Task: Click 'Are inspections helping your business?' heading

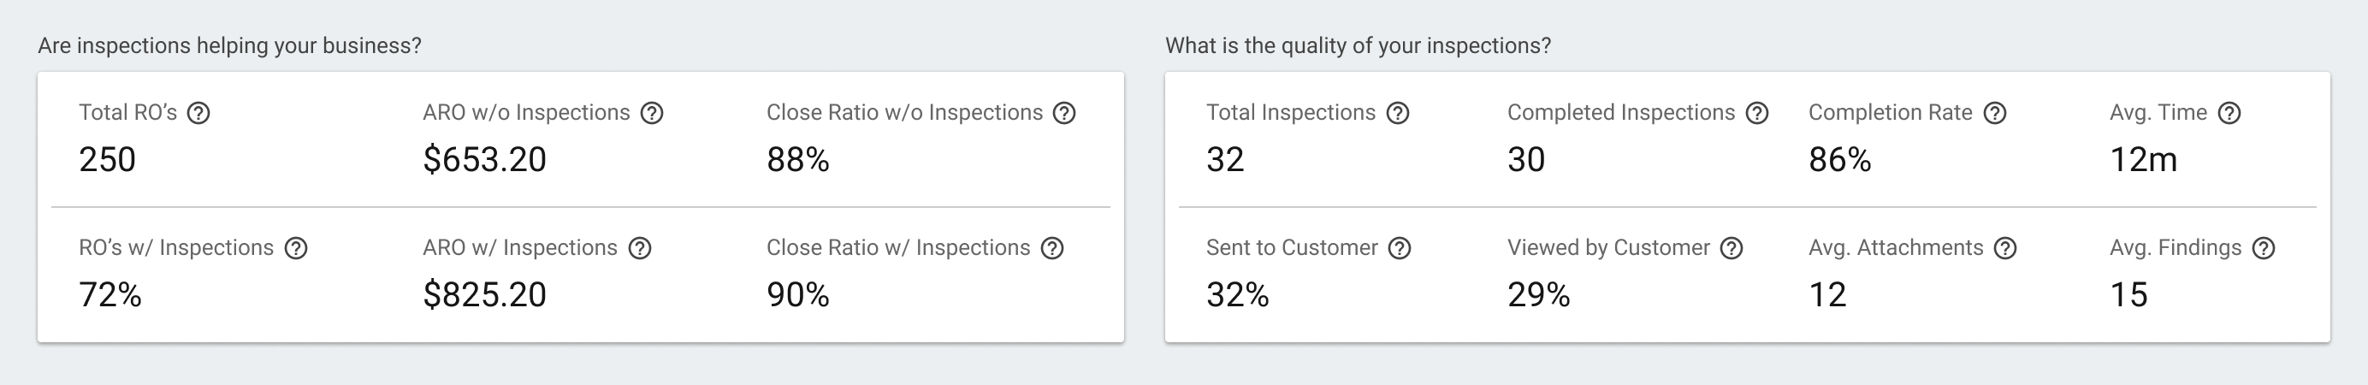Action: [x=230, y=46]
